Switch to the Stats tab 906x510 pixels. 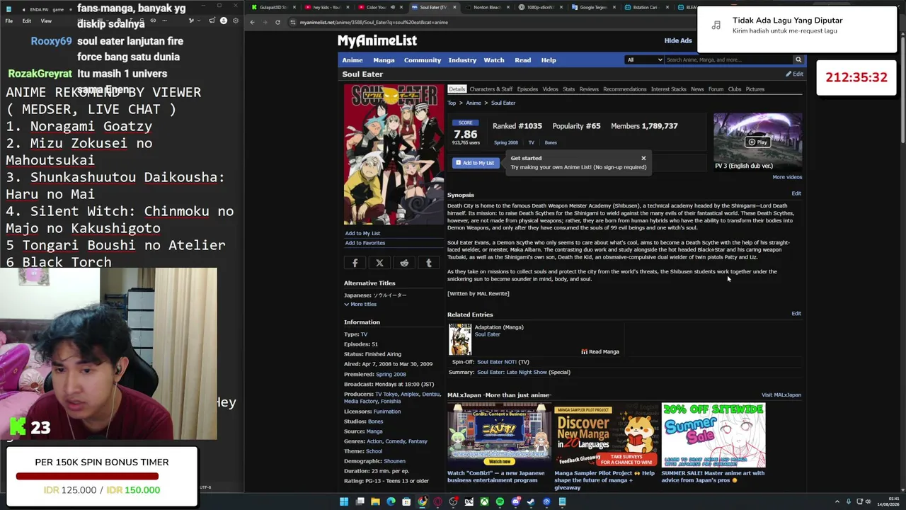coord(569,89)
